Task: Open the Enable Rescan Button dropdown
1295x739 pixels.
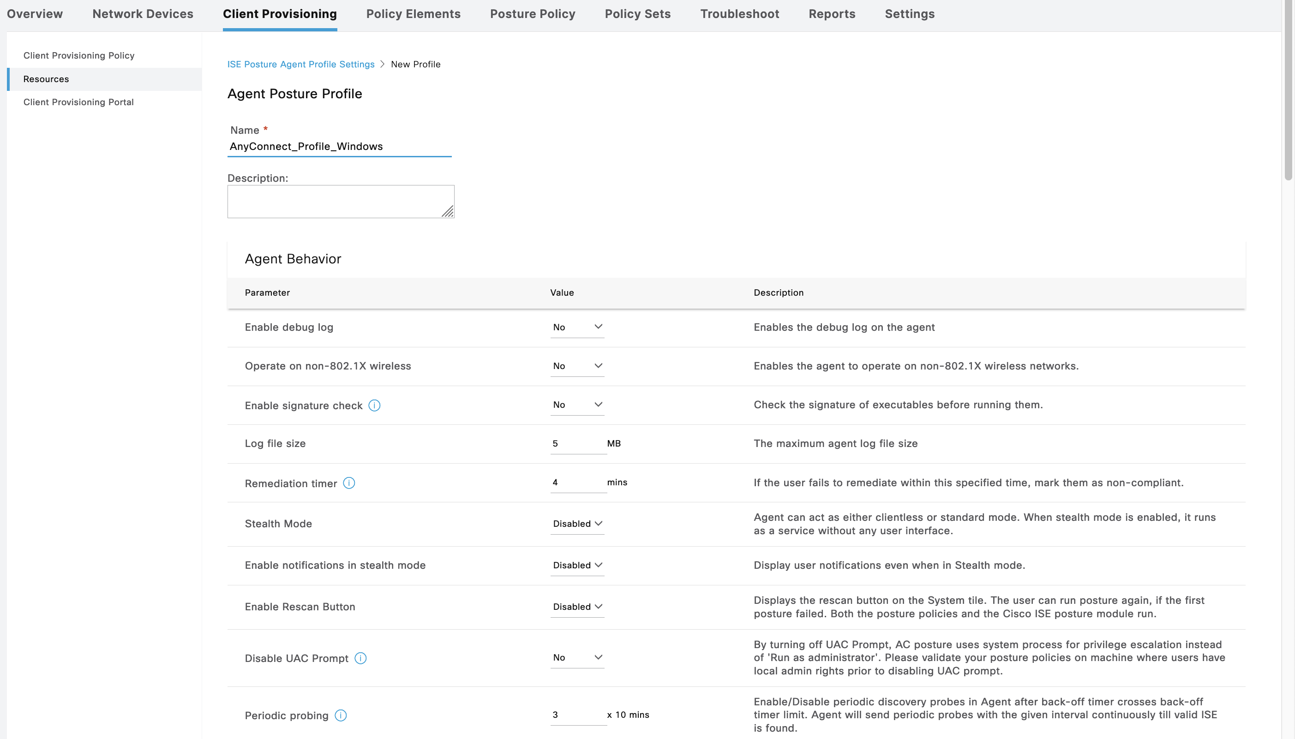Action: pyautogui.click(x=577, y=607)
